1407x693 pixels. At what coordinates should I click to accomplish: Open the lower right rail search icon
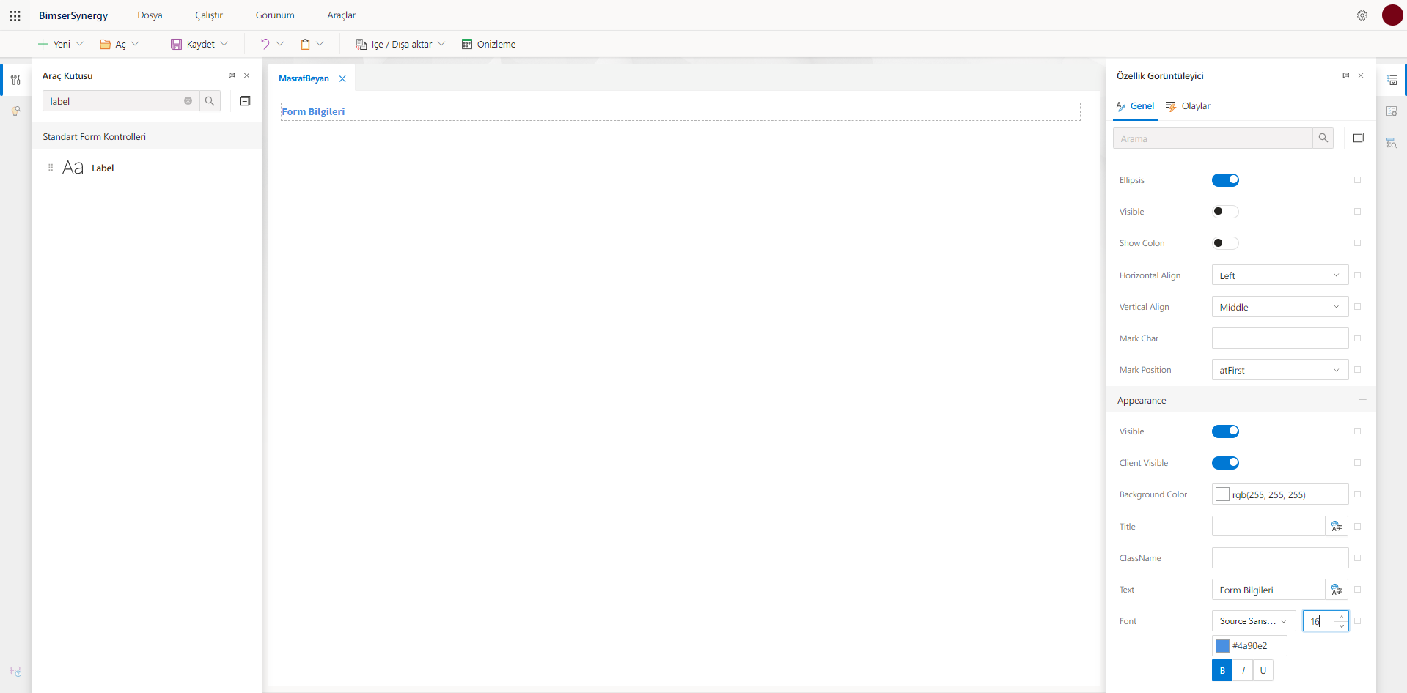1392,143
